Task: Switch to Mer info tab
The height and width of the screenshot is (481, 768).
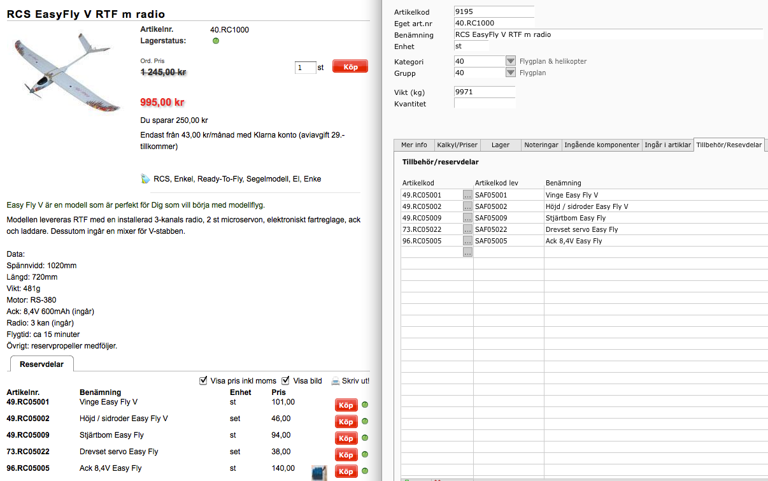Action: (x=414, y=145)
